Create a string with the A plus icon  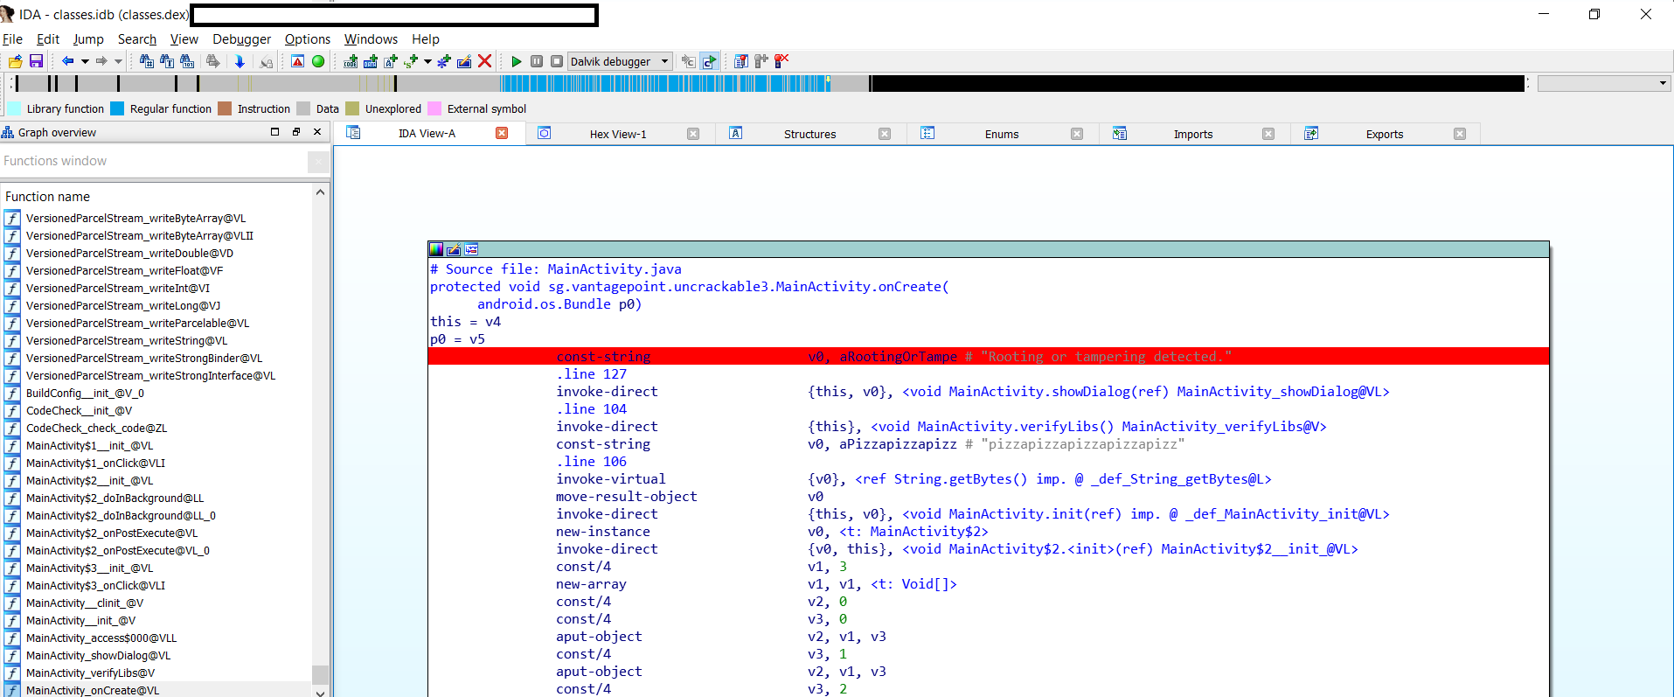click(391, 61)
